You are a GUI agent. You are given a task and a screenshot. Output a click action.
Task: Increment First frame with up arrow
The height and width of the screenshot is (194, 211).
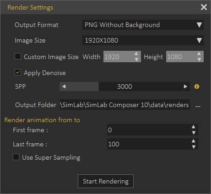[x=194, y=127]
